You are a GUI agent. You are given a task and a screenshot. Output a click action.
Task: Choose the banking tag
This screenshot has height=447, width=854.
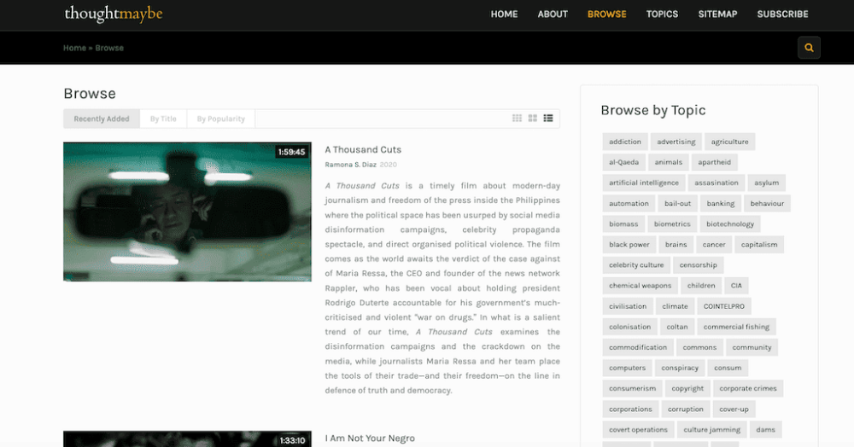coord(721,203)
